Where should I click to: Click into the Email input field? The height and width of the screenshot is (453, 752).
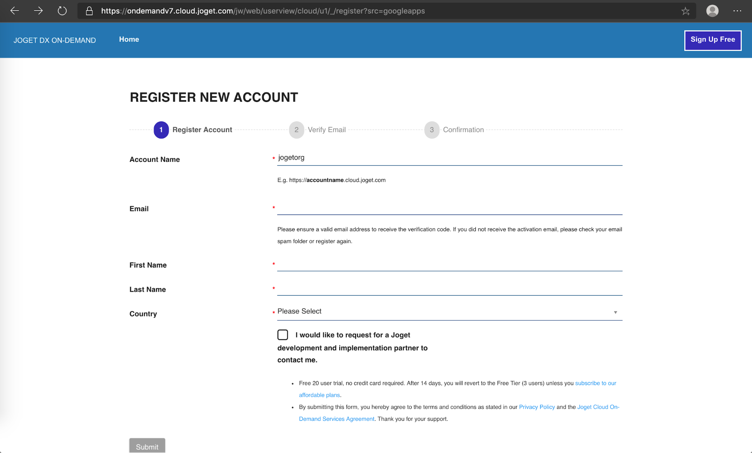click(x=450, y=208)
